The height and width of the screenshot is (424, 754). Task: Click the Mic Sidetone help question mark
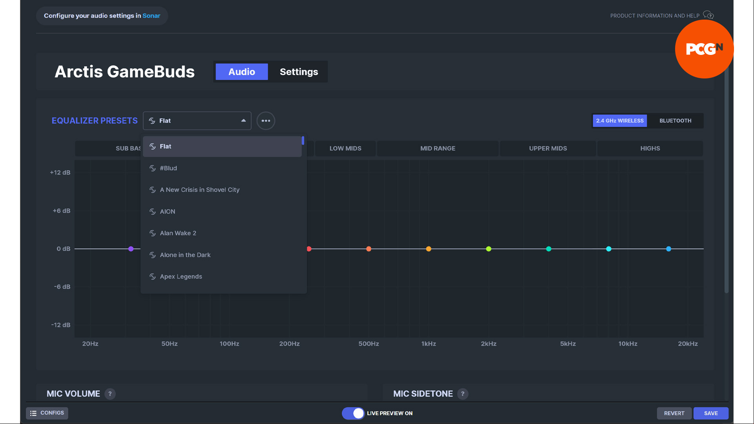point(463,394)
